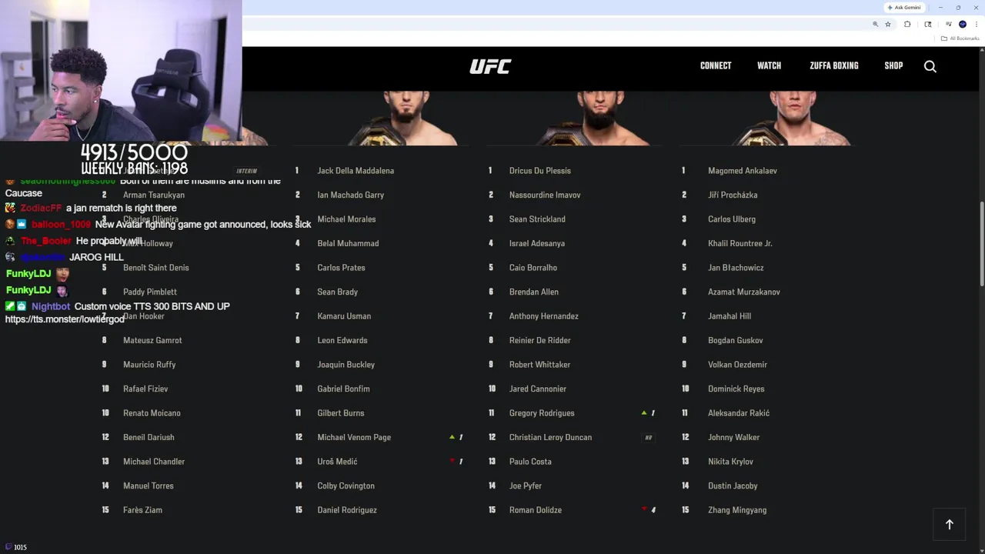The height and width of the screenshot is (554, 985).
Task: Open Jack Della Maddalena's profile
Action: [356, 171]
